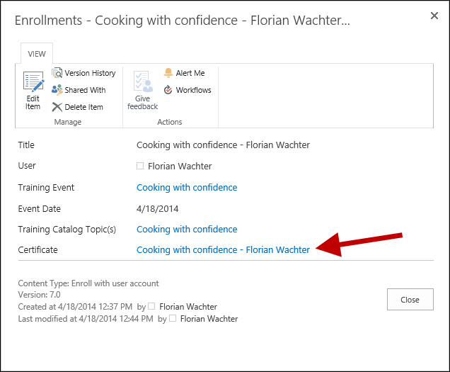The image size is (450, 372).
Task: Open the Certificate link for Florian Wachter
Action: coord(223,250)
